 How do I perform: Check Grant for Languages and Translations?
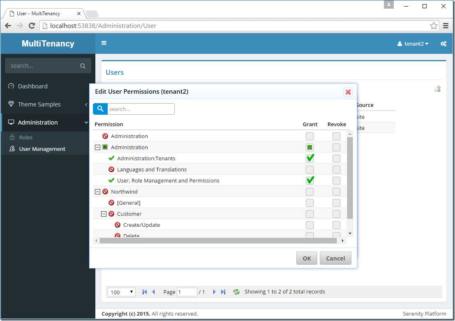309,169
